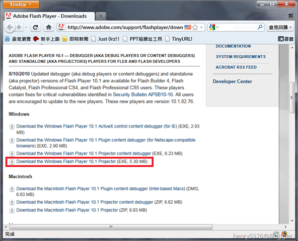
Task: Open the back/forward history dropdown arrow
Action: click(26, 28)
